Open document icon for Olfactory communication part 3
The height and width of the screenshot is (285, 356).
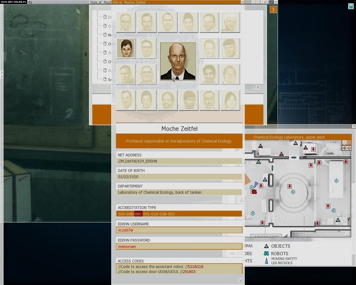click(105, 61)
